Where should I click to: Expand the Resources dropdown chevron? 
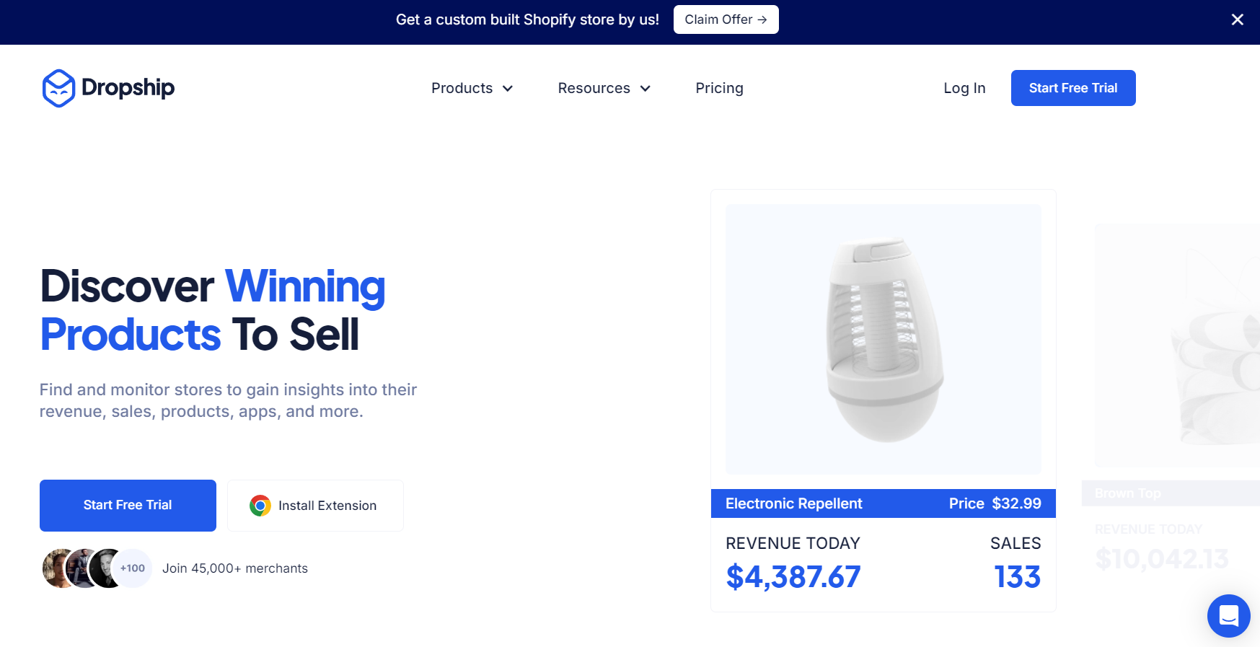pyautogui.click(x=646, y=89)
